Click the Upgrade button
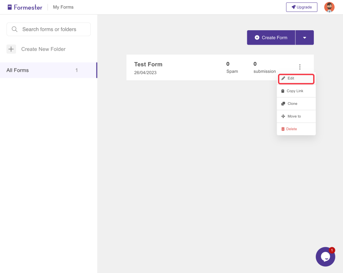 click(301, 7)
